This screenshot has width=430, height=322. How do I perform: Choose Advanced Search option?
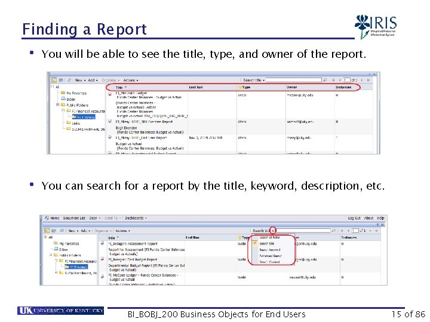pos(271,256)
